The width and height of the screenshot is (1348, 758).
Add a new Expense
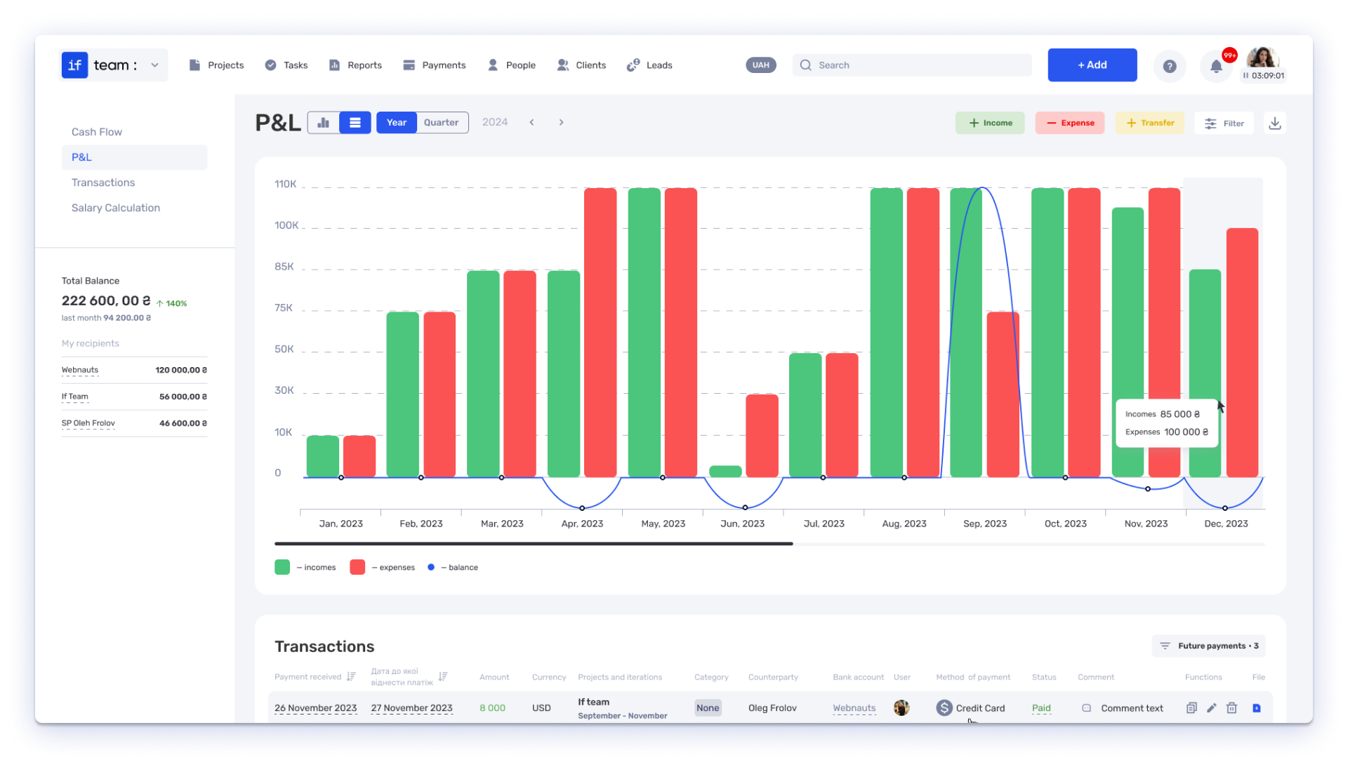pyautogui.click(x=1070, y=123)
